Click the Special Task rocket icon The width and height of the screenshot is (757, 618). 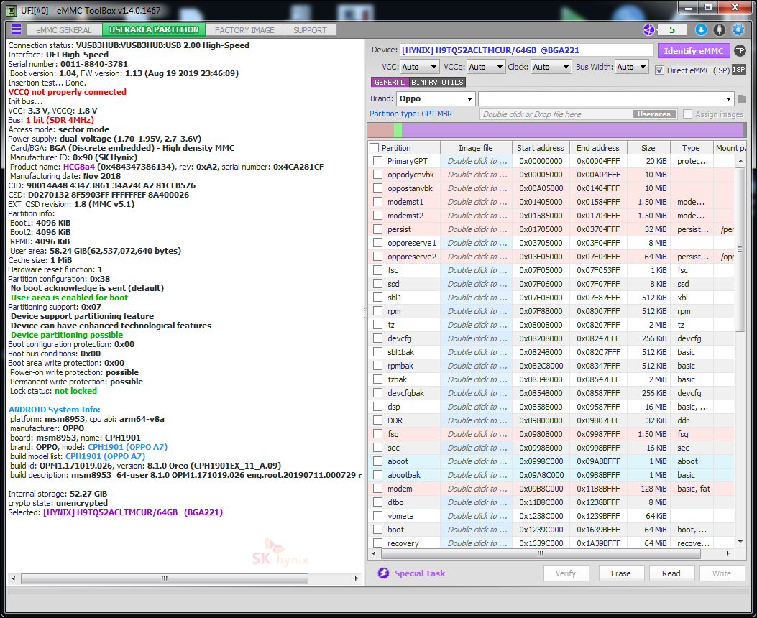[x=382, y=573]
